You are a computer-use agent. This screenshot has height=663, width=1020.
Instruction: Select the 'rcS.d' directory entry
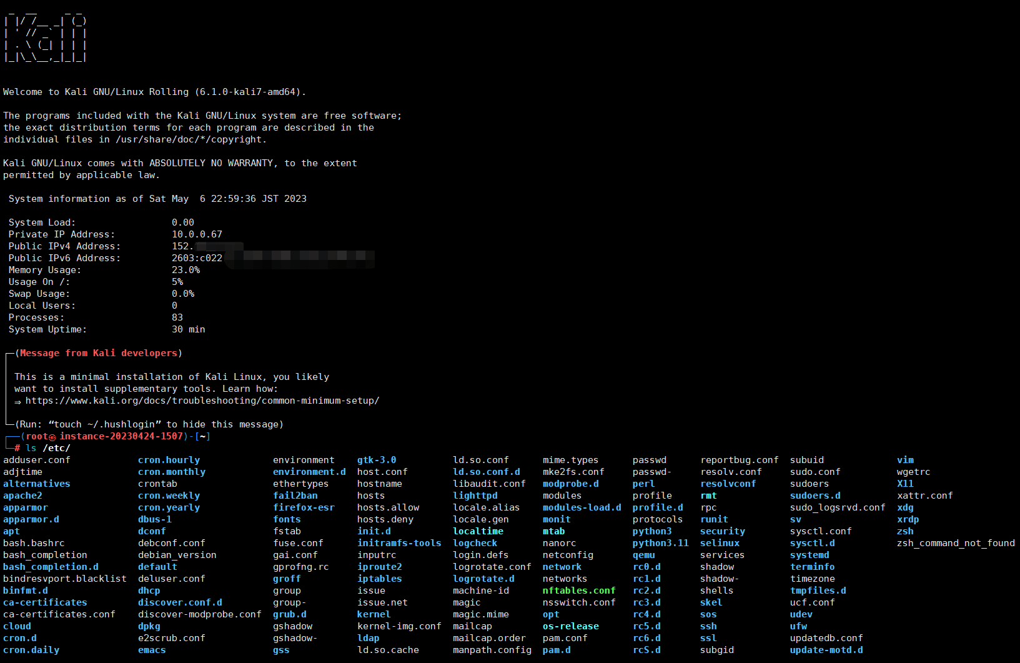[646, 650]
